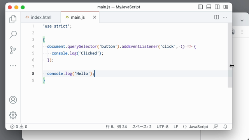Click the word querySelector on line 4
Viewport: 249px width, 140px height.
click(x=82, y=47)
